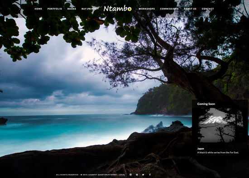
Task: Open the Facebook icon in the footer
Action: point(150,175)
